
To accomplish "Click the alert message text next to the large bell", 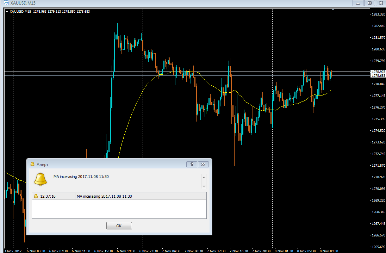I will 81,177.
